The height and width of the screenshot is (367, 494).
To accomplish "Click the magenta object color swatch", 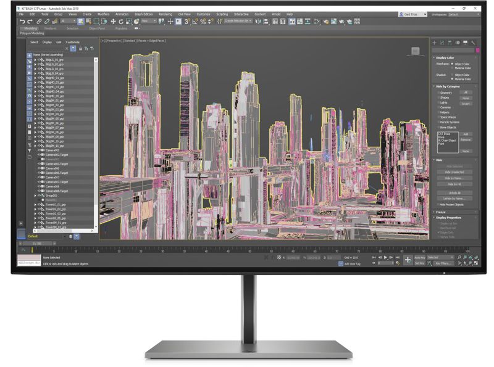I will [x=477, y=50].
